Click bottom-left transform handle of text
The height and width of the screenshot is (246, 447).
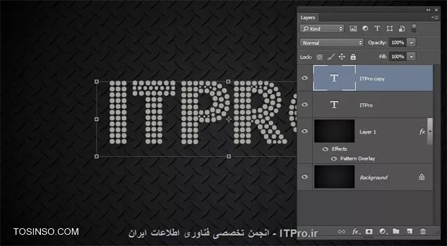click(97, 157)
